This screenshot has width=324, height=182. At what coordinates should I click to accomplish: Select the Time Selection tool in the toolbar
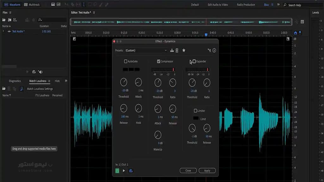(84, 4)
